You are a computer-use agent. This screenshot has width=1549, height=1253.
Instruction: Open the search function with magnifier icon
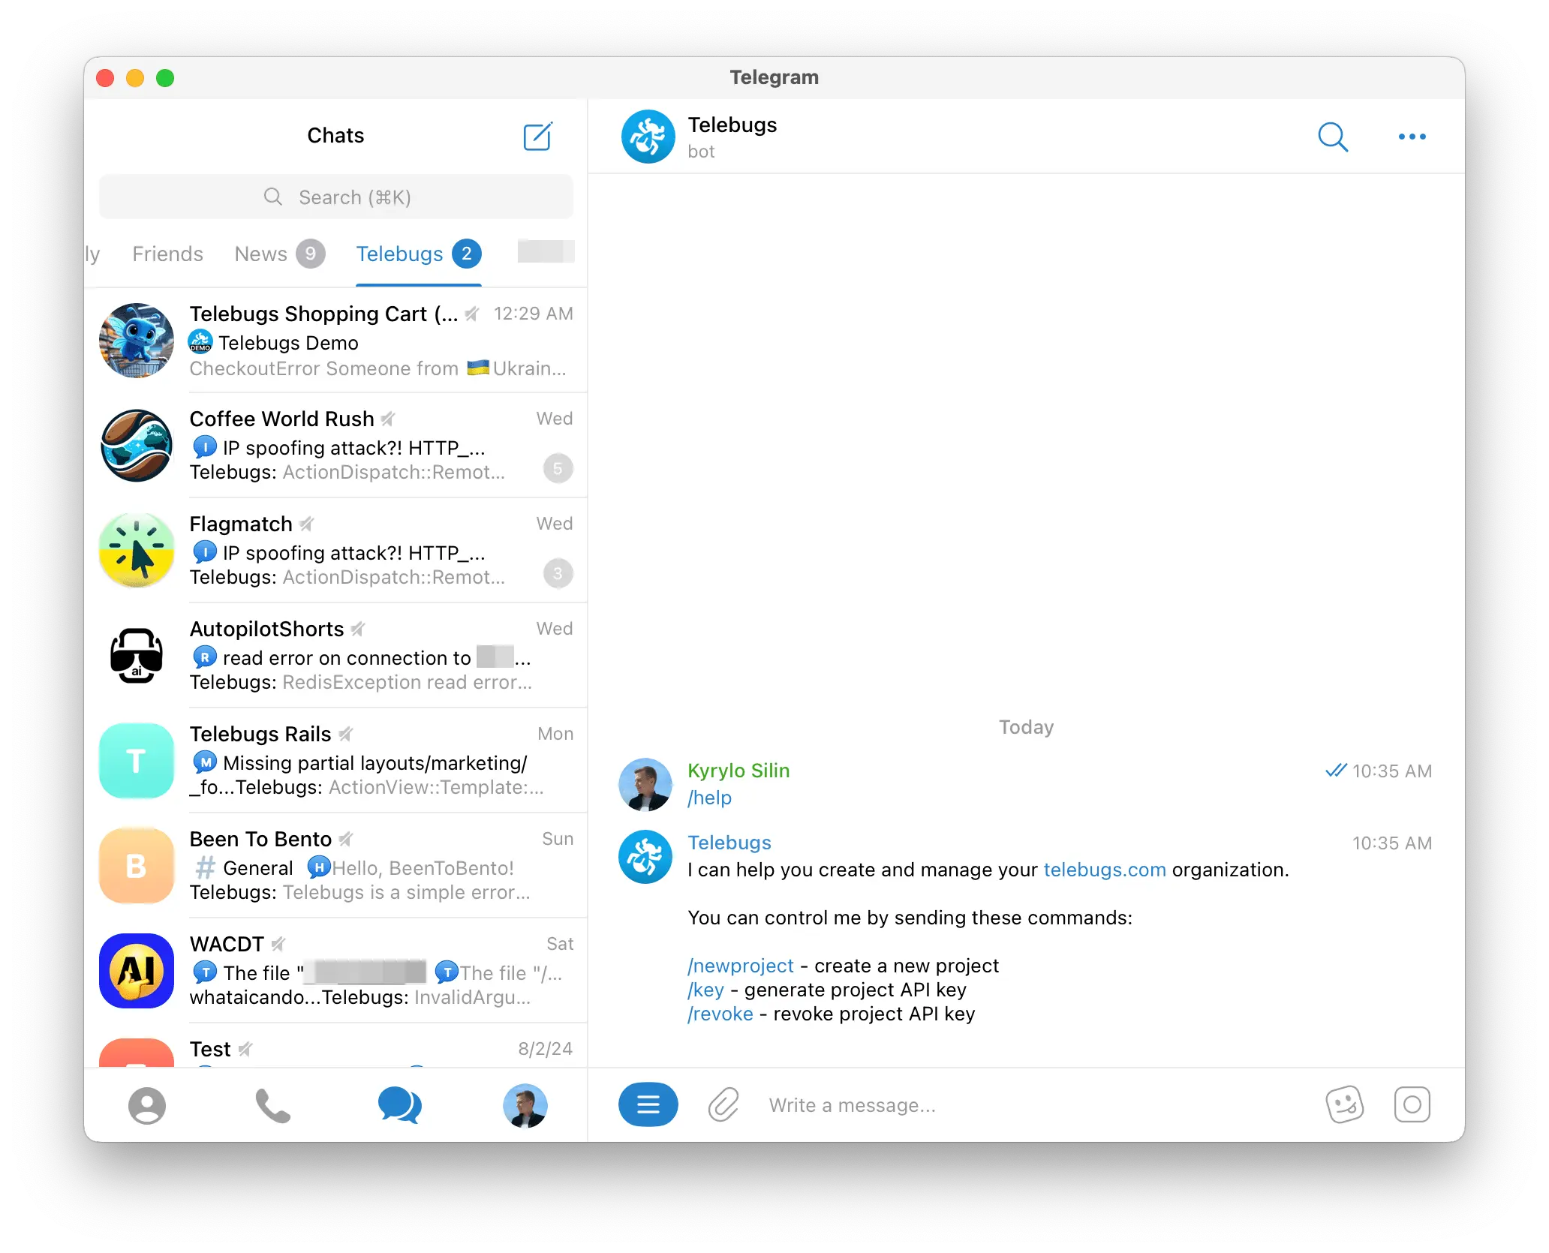pos(1334,137)
